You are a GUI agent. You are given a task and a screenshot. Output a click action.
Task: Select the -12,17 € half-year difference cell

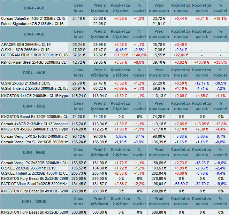point(202,83)
